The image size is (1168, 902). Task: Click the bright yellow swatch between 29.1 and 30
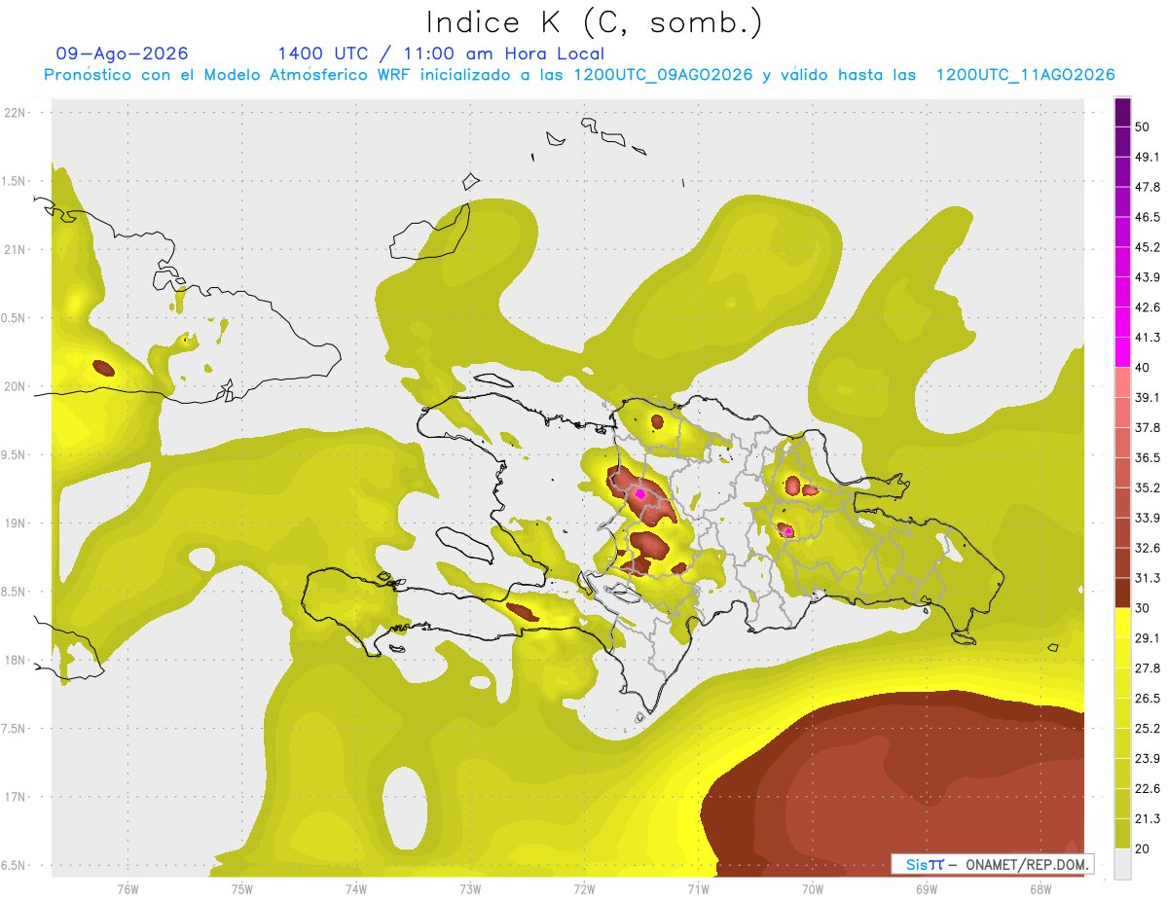1122,623
